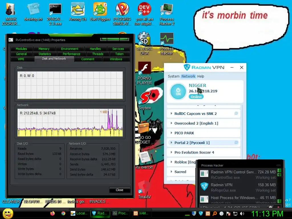The width and height of the screenshot is (292, 219).
Task: Click Close in the RvControlSvc Properties dialog
Action: 119,190
